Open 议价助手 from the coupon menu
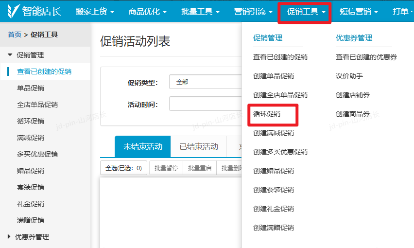 (349, 76)
